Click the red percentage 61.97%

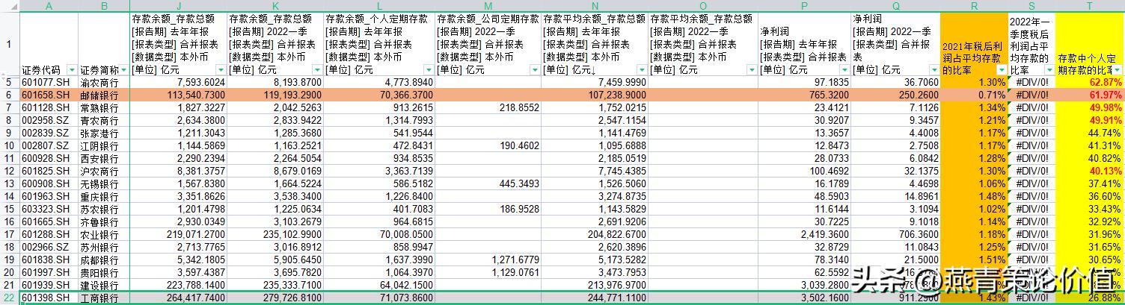point(1090,95)
